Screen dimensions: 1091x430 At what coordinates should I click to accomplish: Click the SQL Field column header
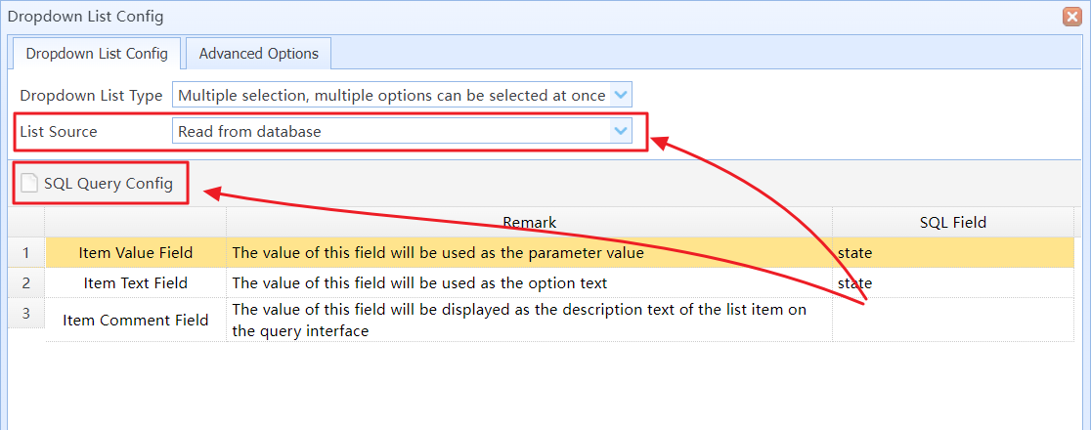click(952, 223)
